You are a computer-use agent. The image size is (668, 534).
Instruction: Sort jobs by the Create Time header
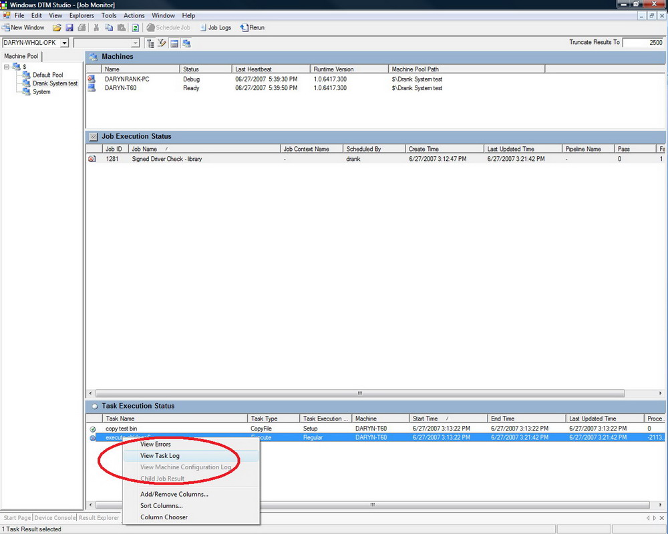(444, 149)
